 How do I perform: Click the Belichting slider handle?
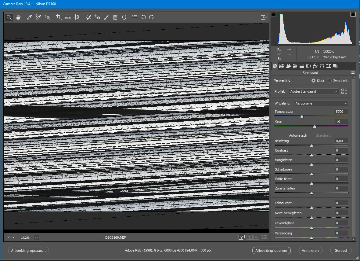tap(311, 146)
